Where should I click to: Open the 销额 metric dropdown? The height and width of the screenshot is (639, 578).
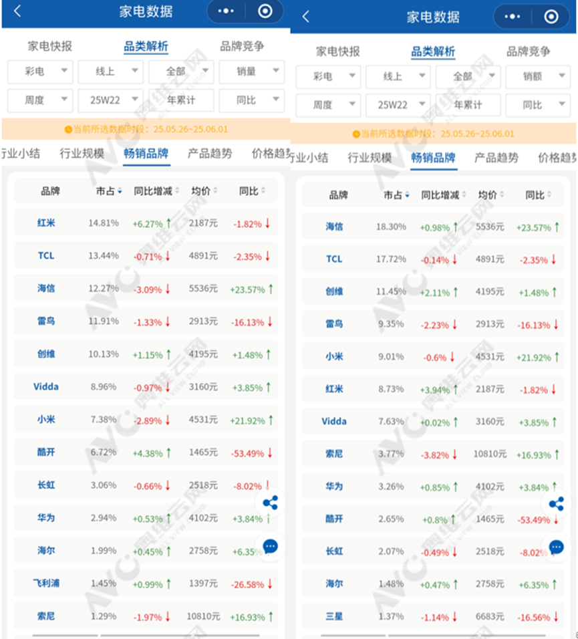click(538, 77)
